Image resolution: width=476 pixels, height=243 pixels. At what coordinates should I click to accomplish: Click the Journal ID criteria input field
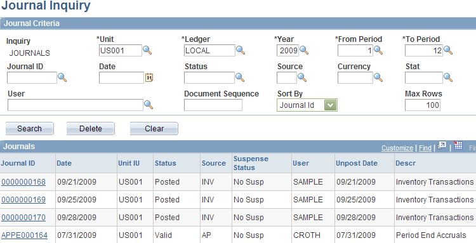pyautogui.click(x=32, y=77)
